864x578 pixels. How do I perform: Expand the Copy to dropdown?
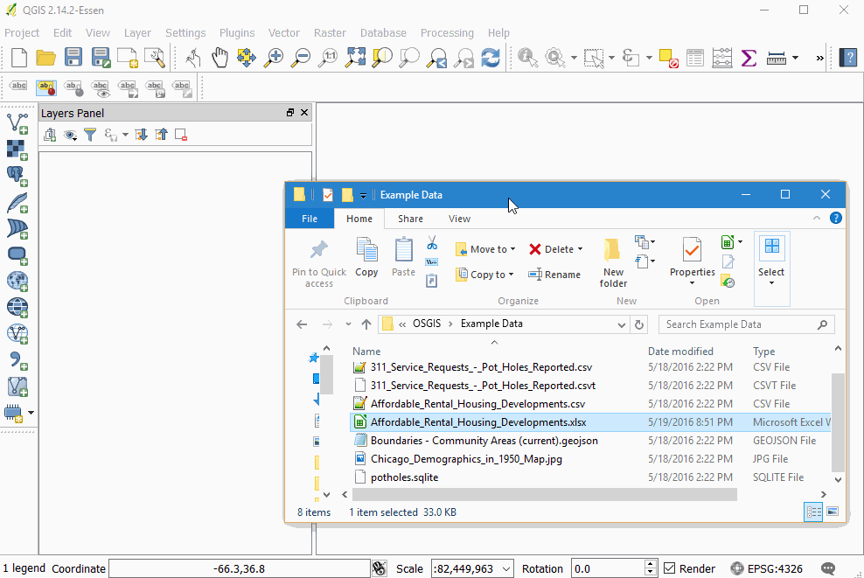511,275
